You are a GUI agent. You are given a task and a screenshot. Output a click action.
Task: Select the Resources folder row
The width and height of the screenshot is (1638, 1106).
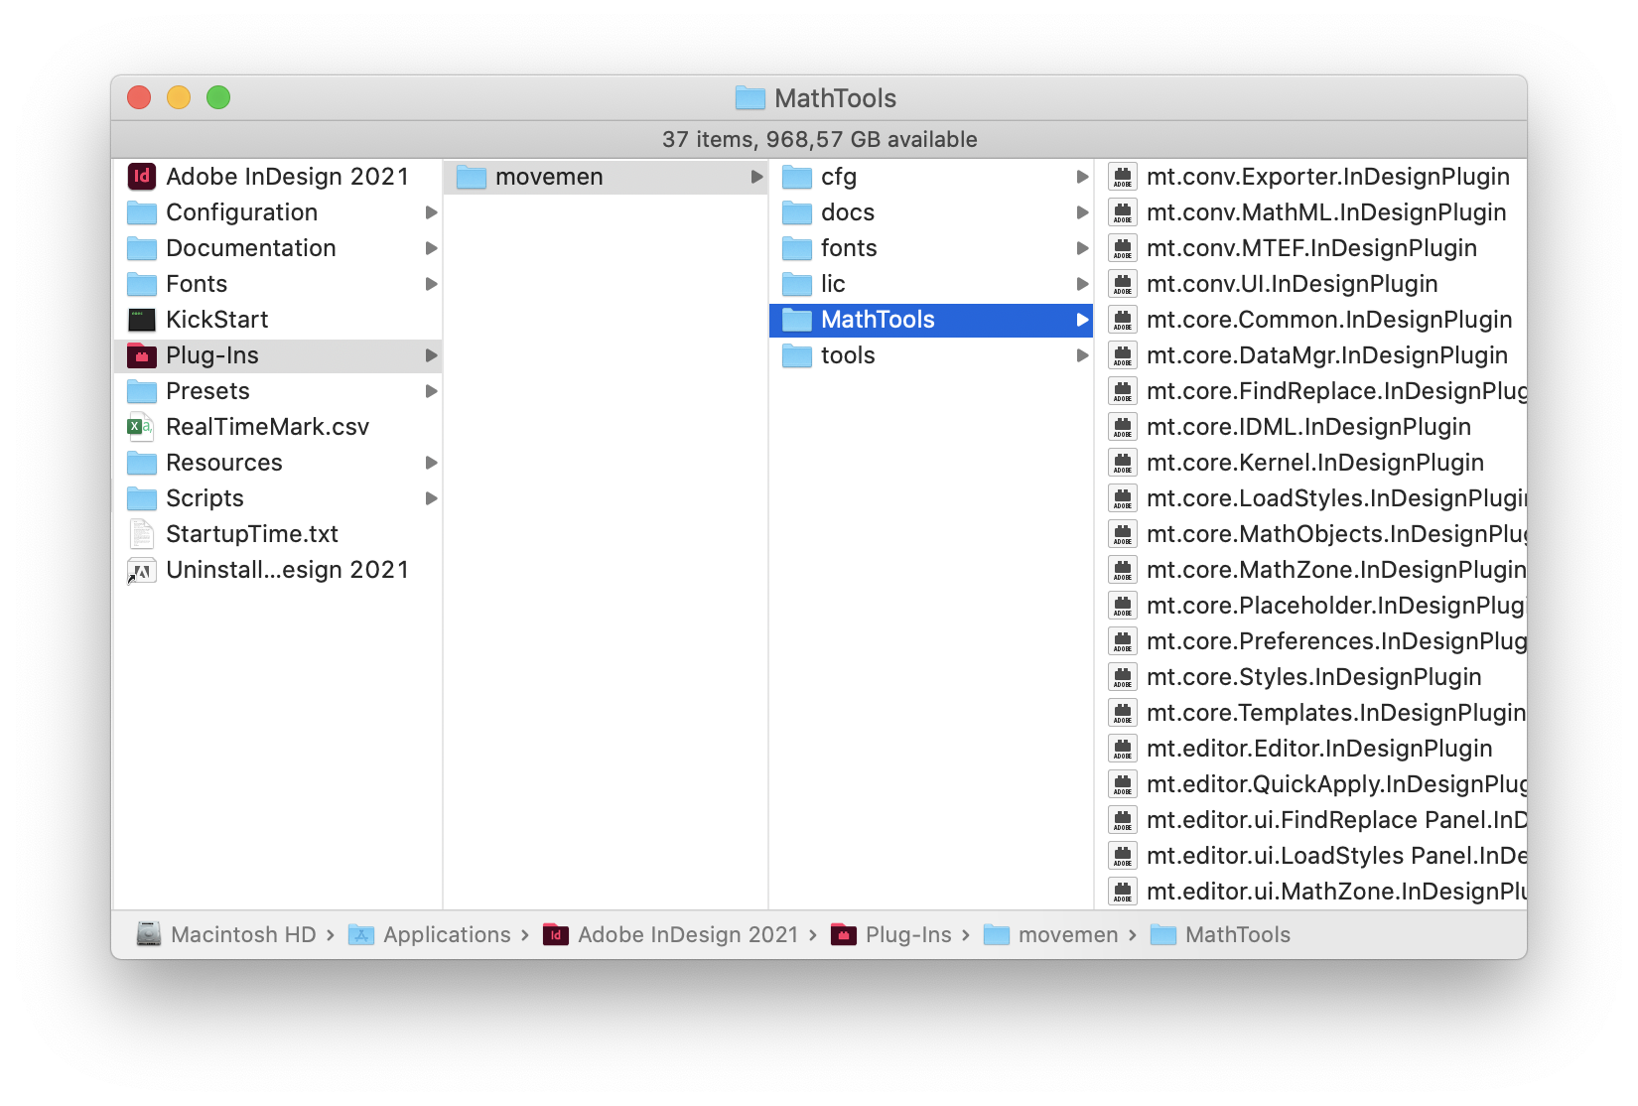[x=279, y=463]
